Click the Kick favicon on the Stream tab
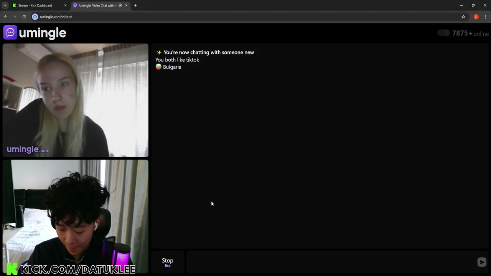Viewport: 491px width, 276px height. pos(14,5)
